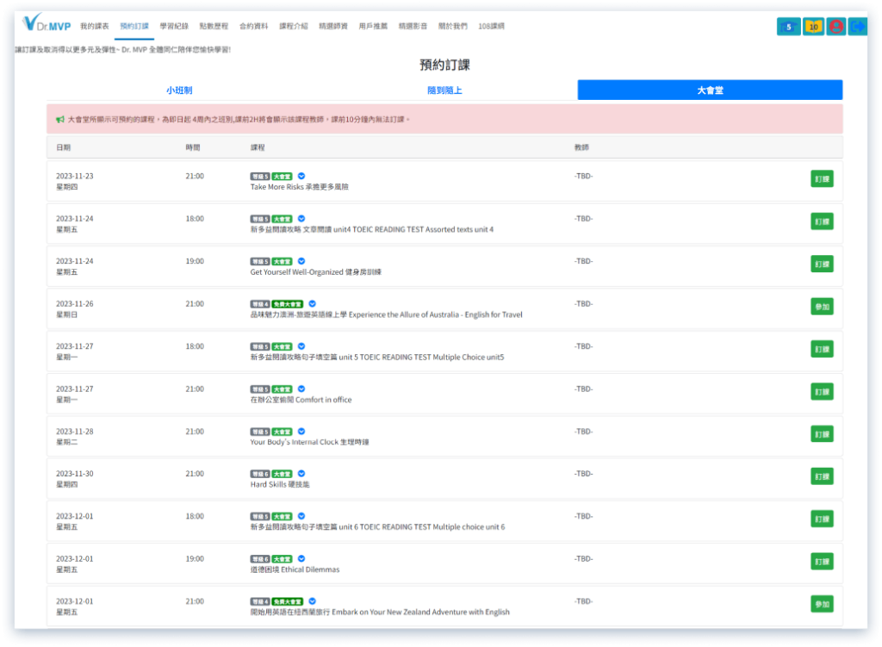This screenshot has width=882, height=647.
Task: Switch to the 小班制 tab
Action: coord(179,90)
